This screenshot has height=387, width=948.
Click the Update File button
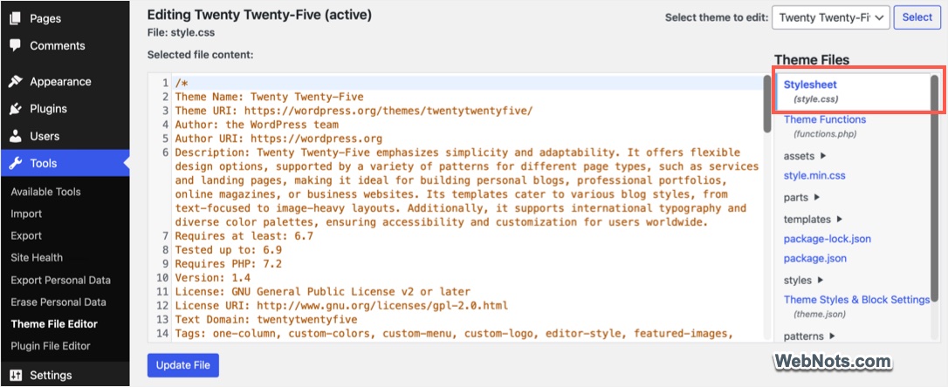pyautogui.click(x=183, y=365)
